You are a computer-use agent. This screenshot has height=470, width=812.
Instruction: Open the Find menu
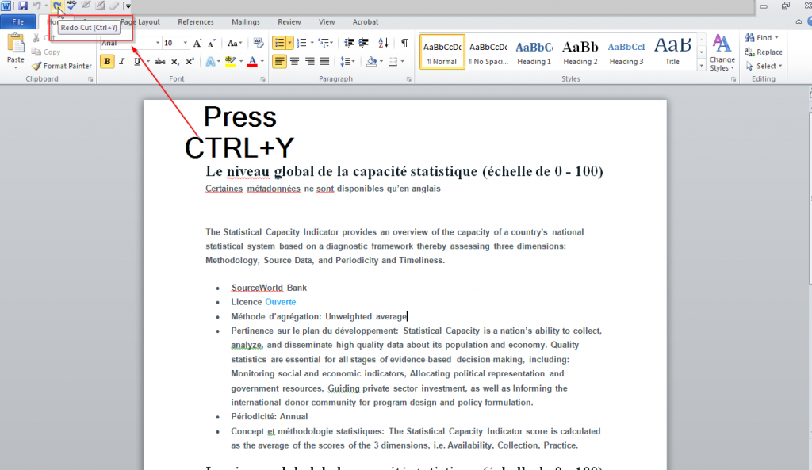[x=762, y=38]
